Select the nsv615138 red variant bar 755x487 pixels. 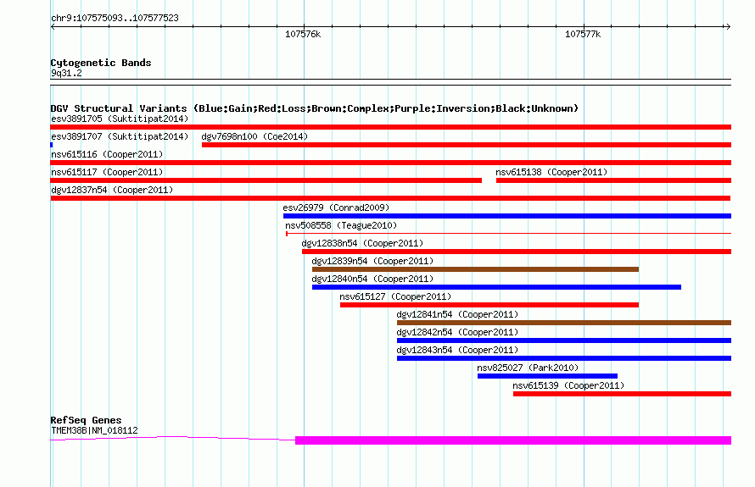[613, 180]
